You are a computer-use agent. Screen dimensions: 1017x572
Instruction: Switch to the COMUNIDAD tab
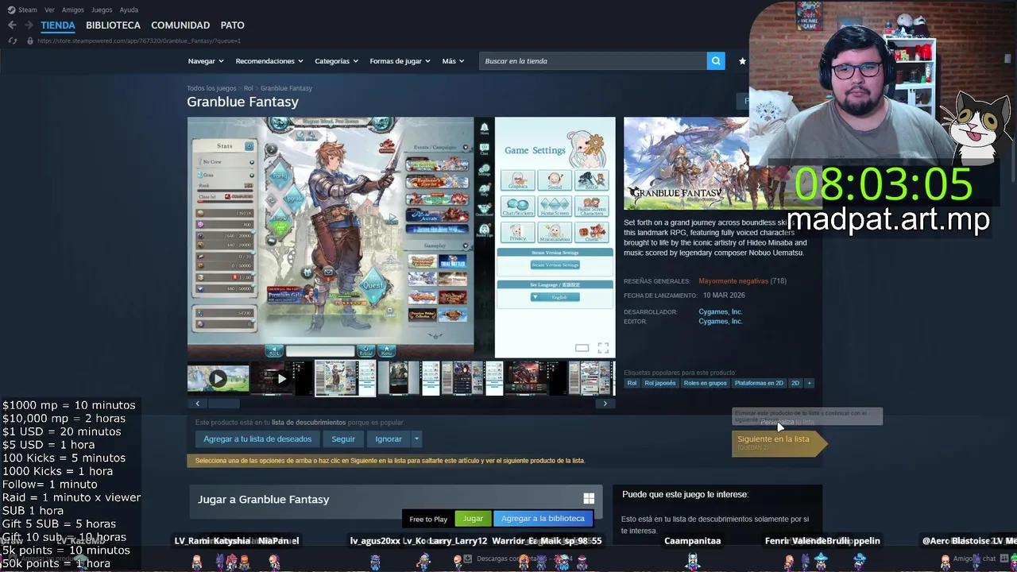pos(180,25)
